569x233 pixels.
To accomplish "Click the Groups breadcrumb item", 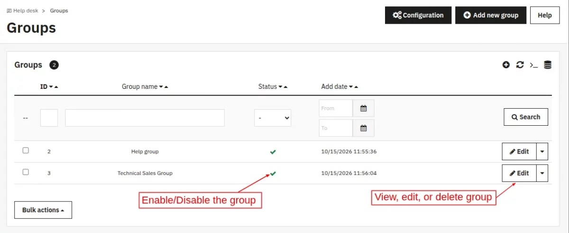I will 59,10.
